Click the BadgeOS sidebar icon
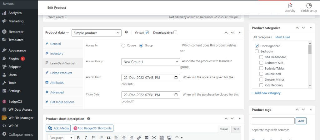This screenshot has width=320, height=140. point(4,101)
